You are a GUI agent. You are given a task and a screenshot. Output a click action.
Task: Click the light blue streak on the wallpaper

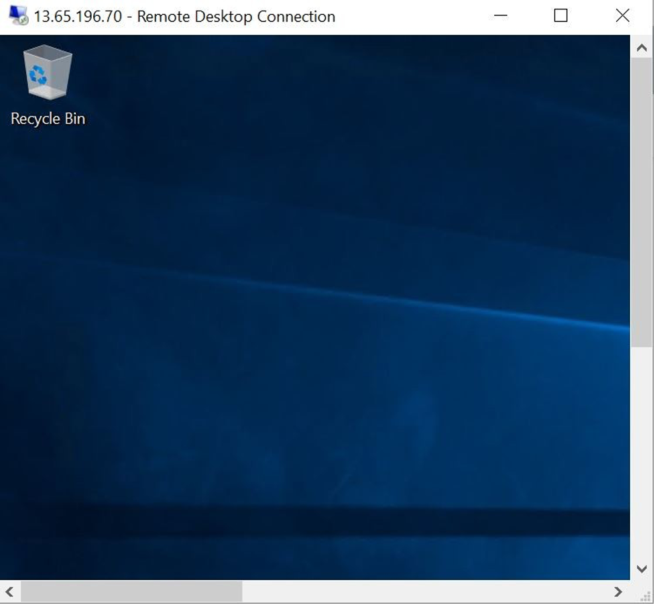(x=402, y=300)
